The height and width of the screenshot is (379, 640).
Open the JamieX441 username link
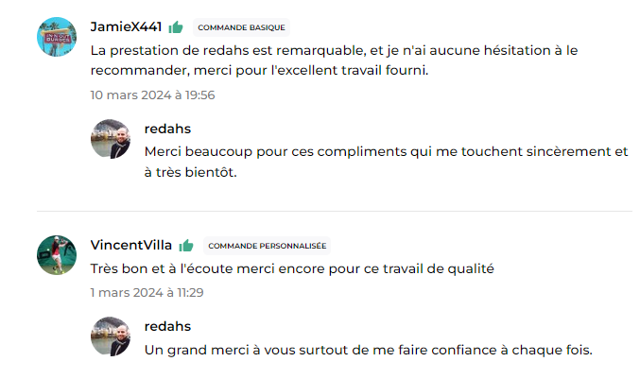coord(126,26)
